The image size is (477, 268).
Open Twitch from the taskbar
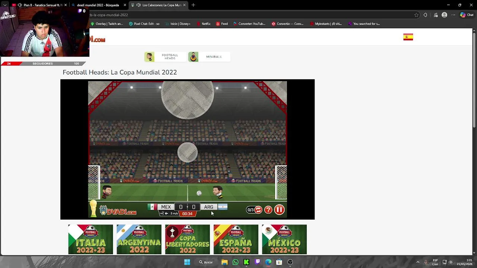pos(258,262)
